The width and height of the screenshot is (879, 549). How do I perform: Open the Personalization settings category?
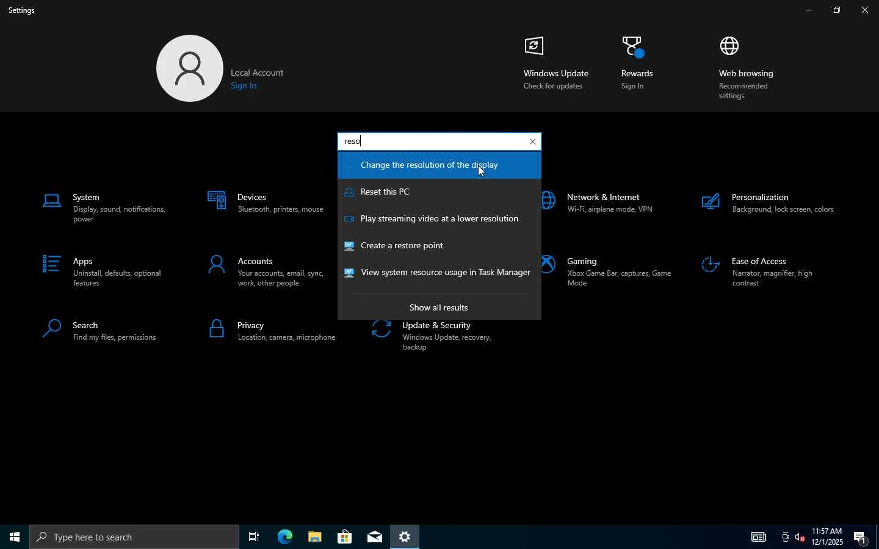pos(760,198)
